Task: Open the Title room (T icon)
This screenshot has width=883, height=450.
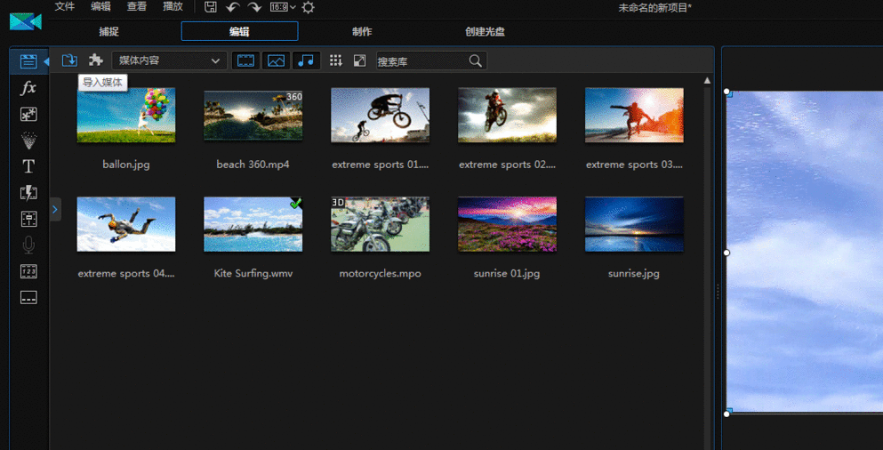Action: [x=28, y=166]
